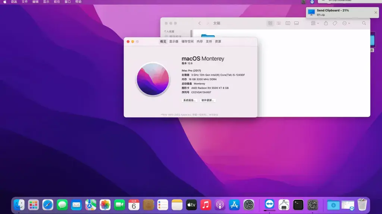Open Terminal from the Dock
The height and width of the screenshot is (214, 382).
298,205
